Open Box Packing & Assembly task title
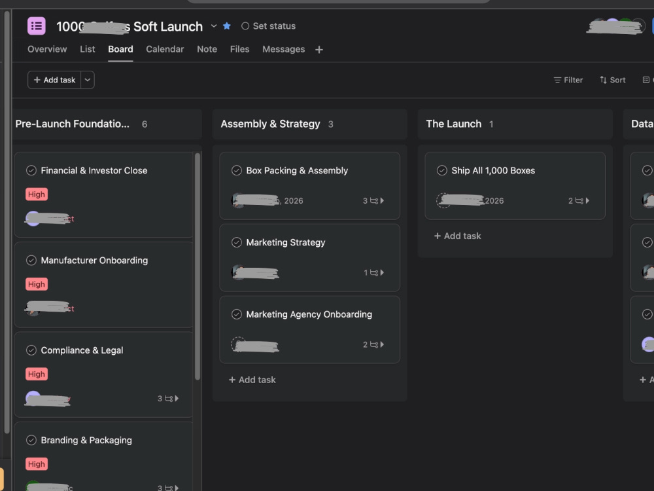Screen dimensions: 654x491 coord(297,170)
